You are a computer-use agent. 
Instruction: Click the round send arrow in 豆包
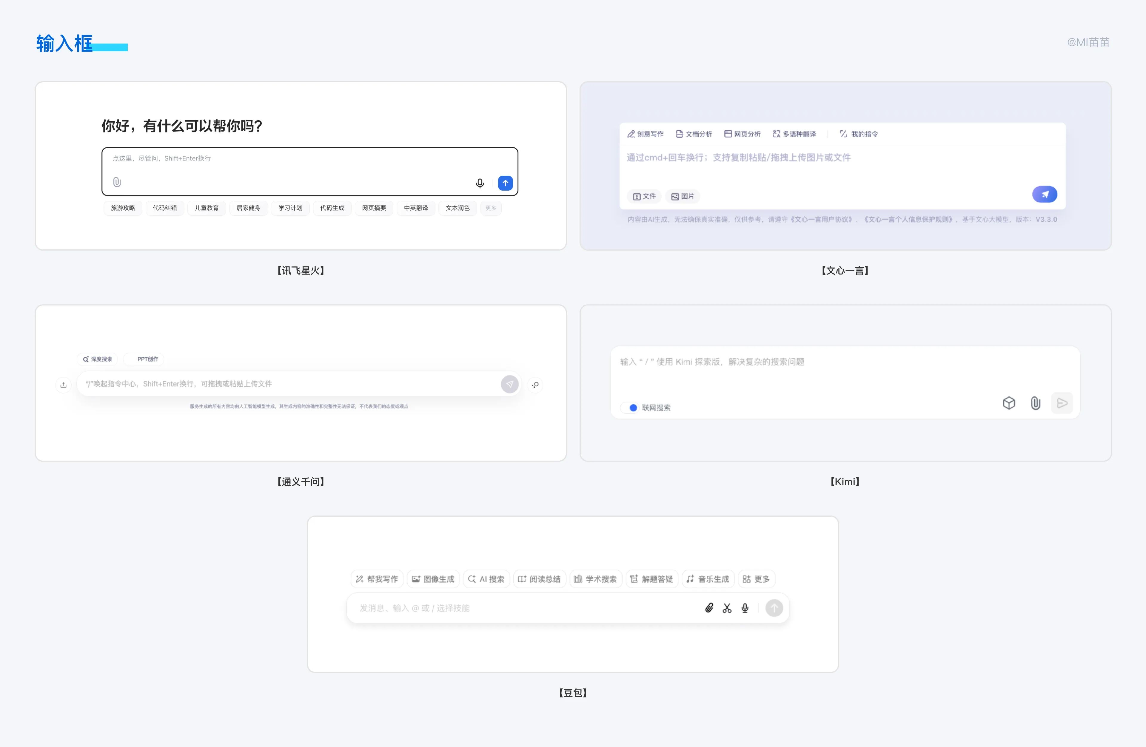click(774, 608)
